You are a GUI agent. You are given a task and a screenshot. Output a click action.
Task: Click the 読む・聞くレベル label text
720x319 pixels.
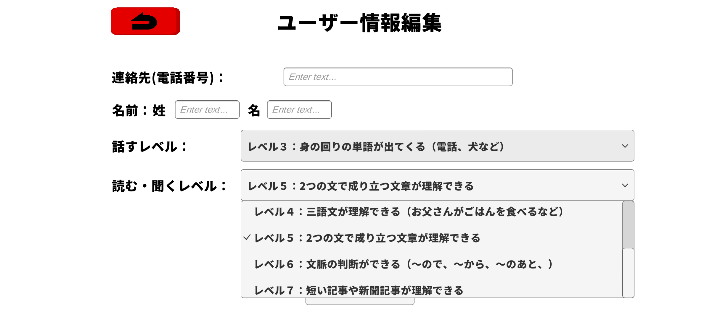click(x=169, y=186)
